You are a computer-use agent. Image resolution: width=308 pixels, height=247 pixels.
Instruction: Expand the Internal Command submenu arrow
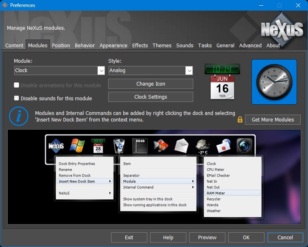coord(193,187)
